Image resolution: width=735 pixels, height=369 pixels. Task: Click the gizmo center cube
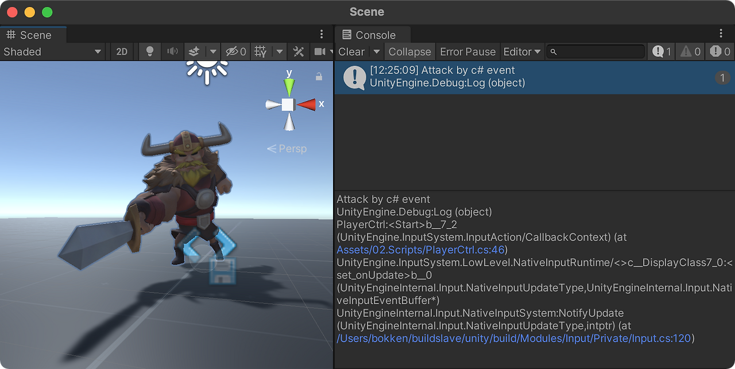(288, 104)
